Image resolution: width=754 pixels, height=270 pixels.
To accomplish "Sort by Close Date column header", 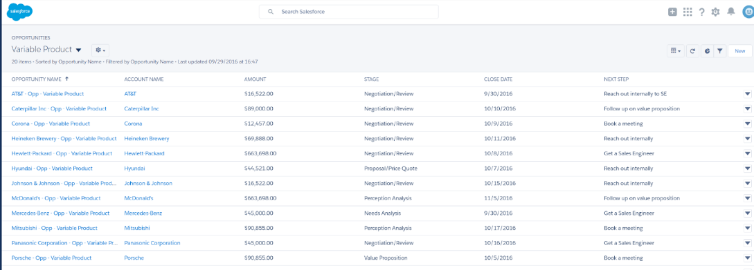I will click(498, 79).
